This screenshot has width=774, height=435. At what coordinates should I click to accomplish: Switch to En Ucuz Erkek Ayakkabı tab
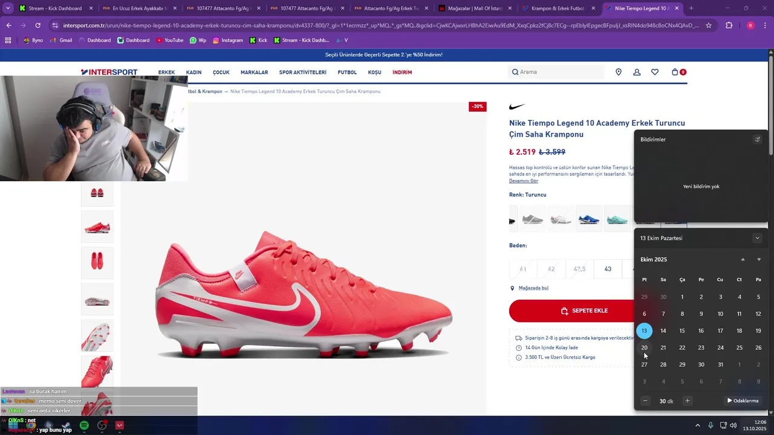coord(139,8)
